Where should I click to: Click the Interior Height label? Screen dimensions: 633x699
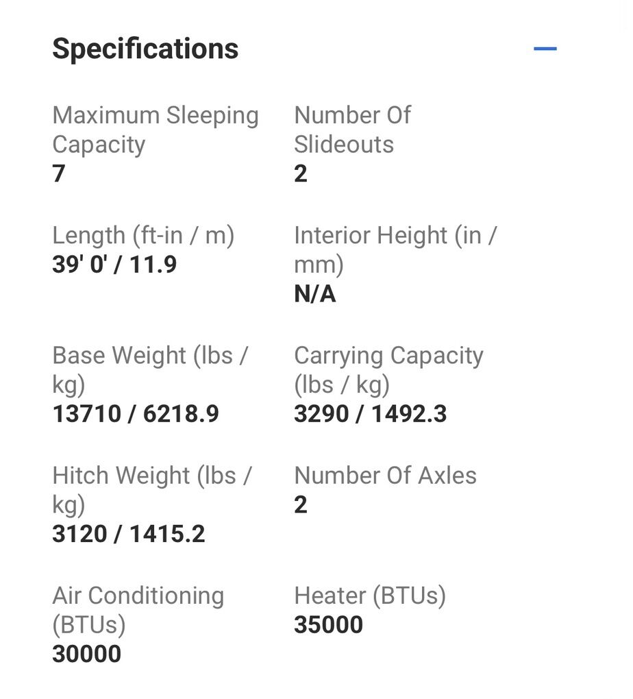pos(395,249)
